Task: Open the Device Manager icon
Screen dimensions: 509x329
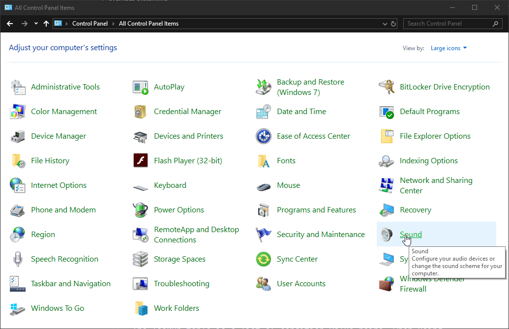Action: click(18, 136)
